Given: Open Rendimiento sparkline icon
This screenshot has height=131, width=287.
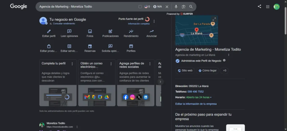Looking at the screenshot, I should tap(131, 31).
